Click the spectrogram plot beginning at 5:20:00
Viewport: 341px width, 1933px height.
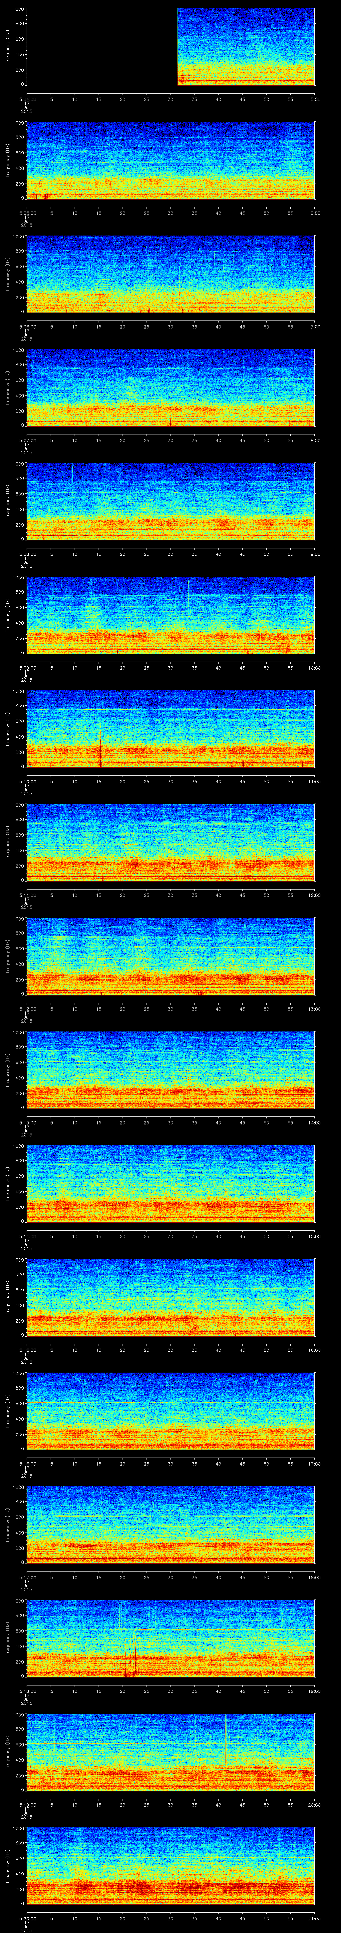171,1865
